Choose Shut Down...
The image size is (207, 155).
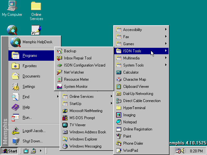click(34, 141)
